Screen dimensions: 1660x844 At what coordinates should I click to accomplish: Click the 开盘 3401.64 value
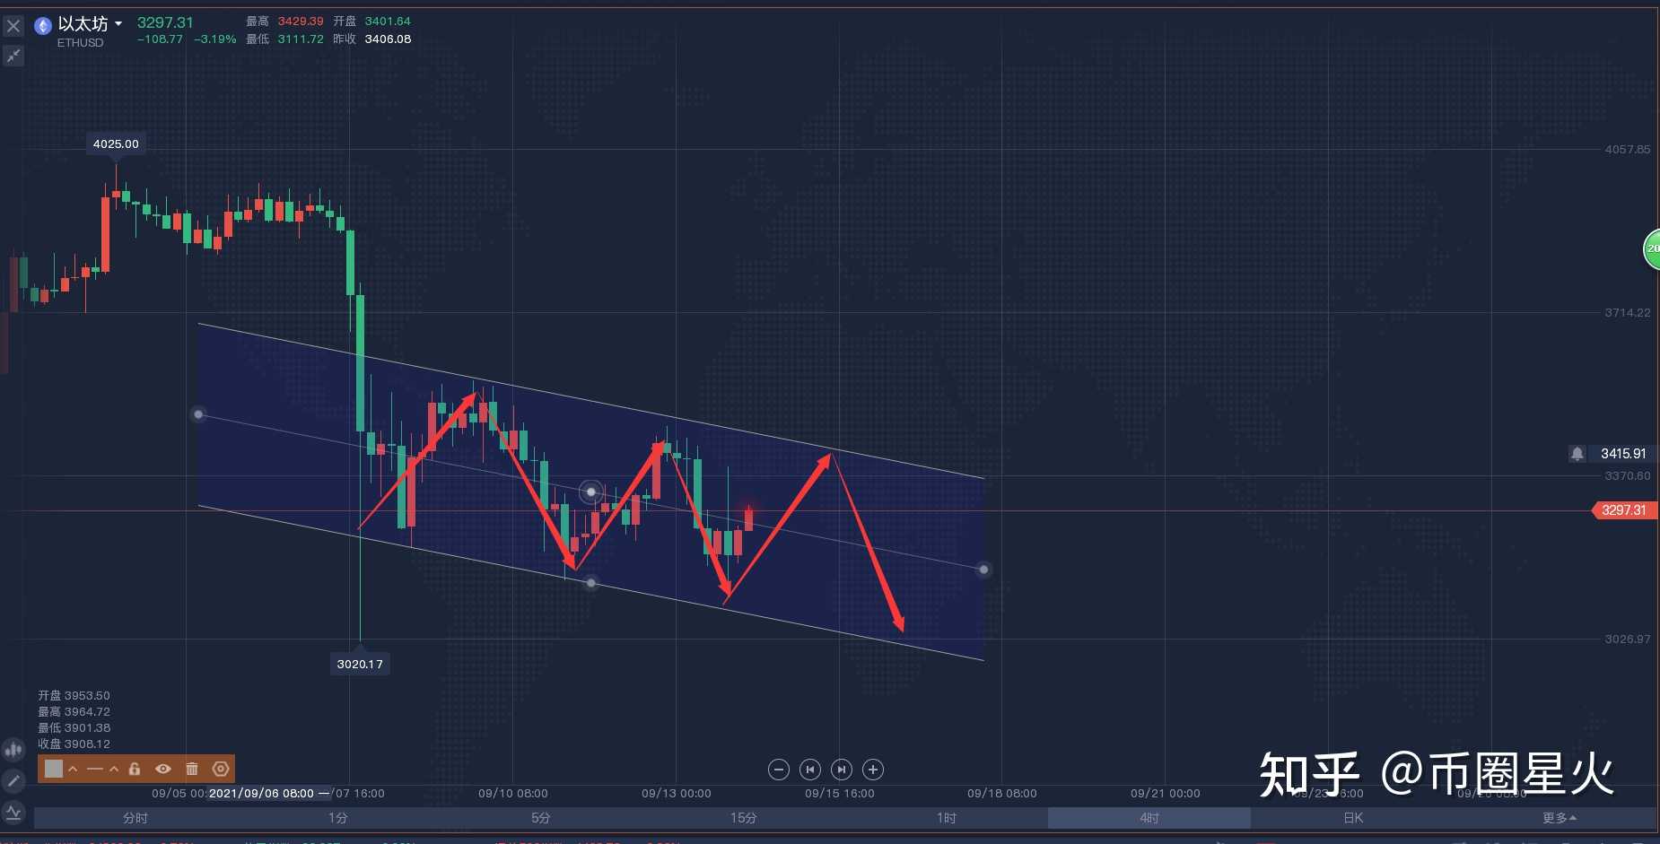(388, 22)
